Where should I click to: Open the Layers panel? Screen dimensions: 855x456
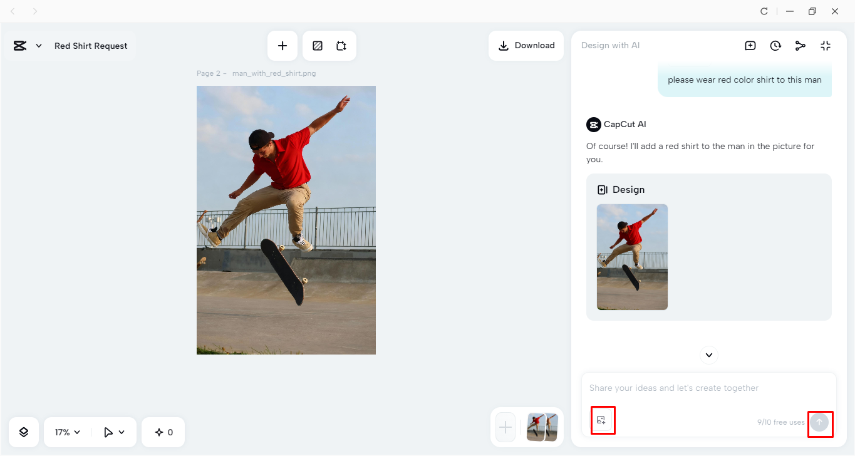tap(23, 432)
